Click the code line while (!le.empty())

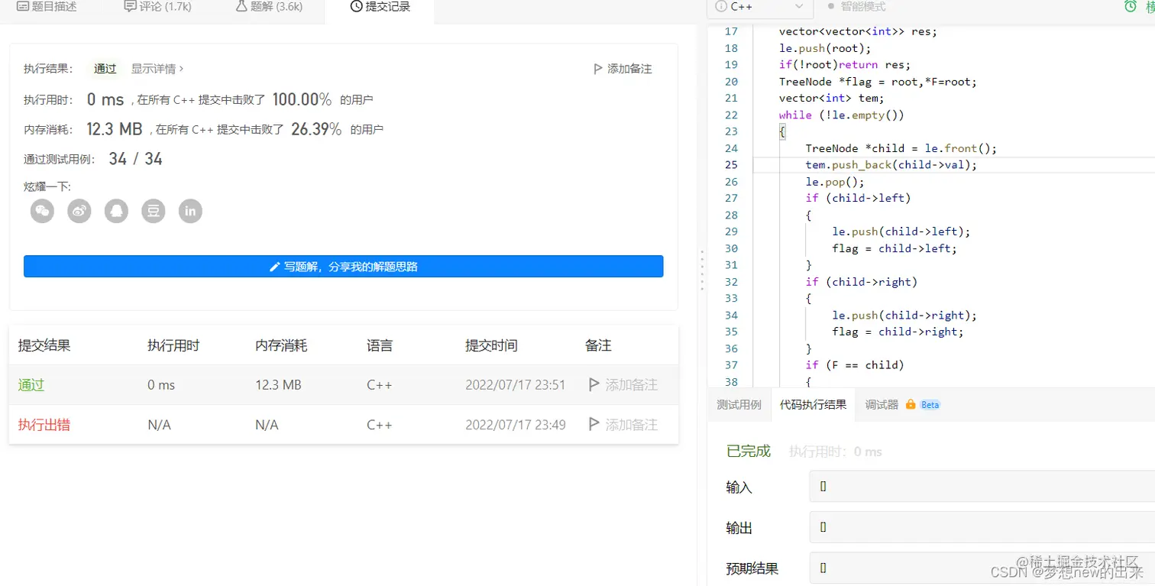(842, 115)
